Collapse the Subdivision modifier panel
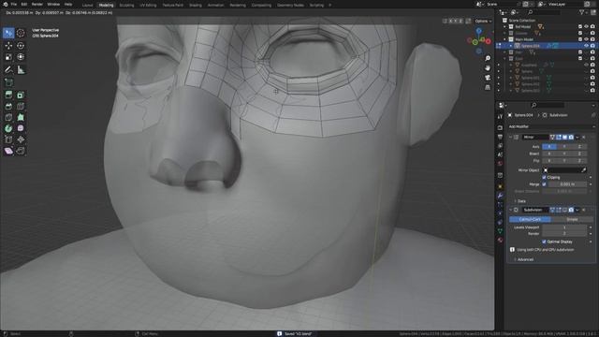599x337 pixels. click(x=510, y=210)
